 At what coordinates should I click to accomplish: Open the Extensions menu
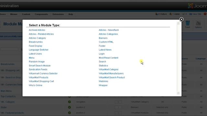coord(58,14)
